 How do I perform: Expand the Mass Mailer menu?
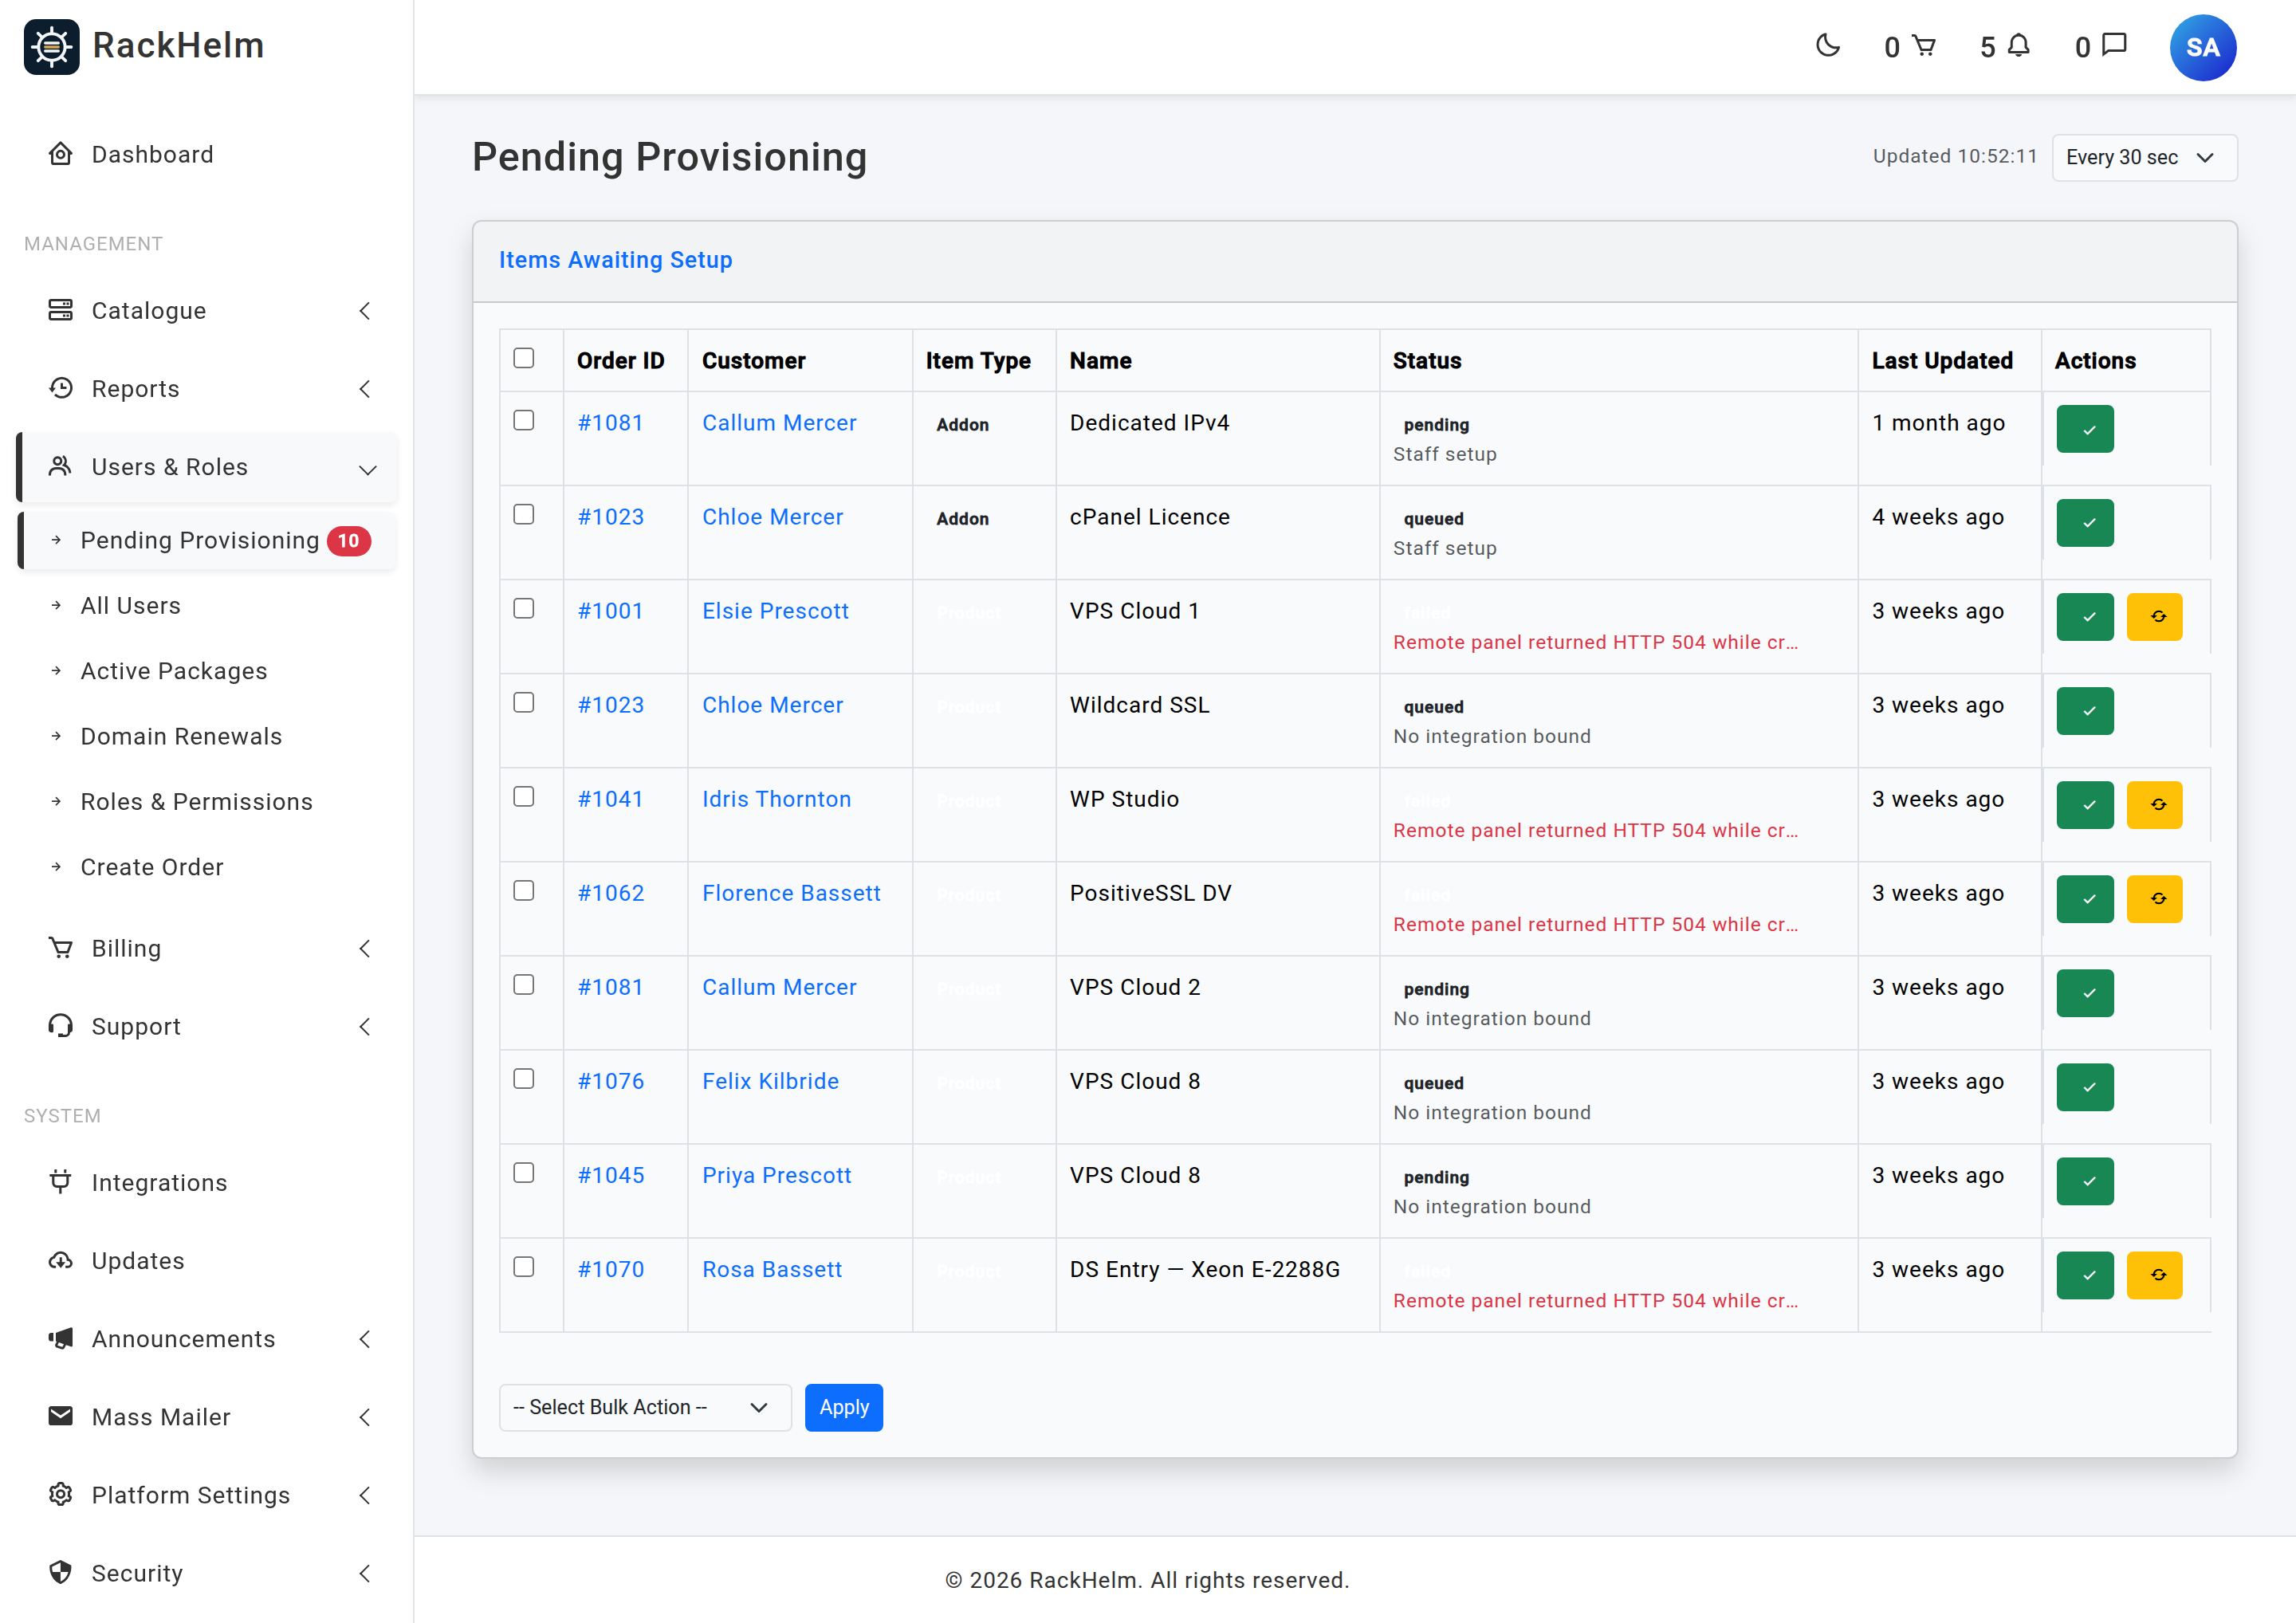(x=207, y=1417)
